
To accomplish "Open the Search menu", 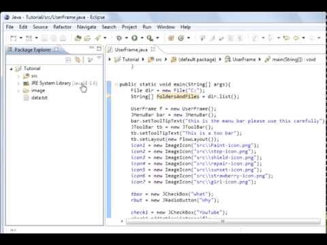I will (109, 27).
